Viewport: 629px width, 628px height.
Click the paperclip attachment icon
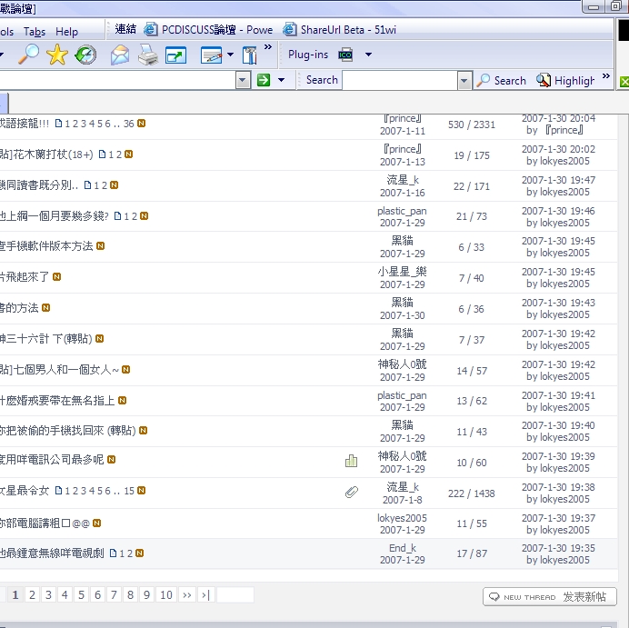pos(351,493)
